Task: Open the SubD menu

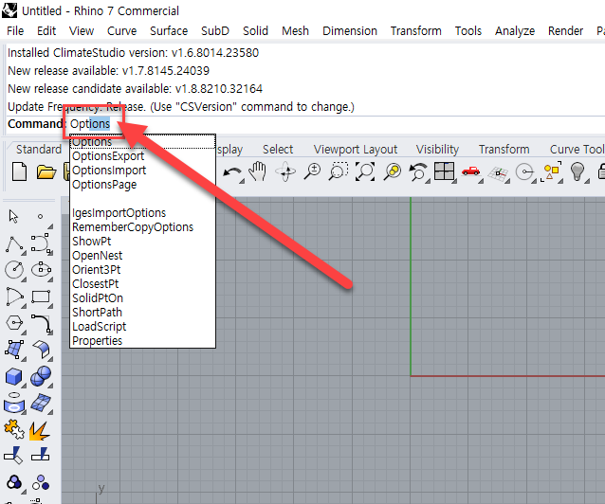Action: pos(215,31)
